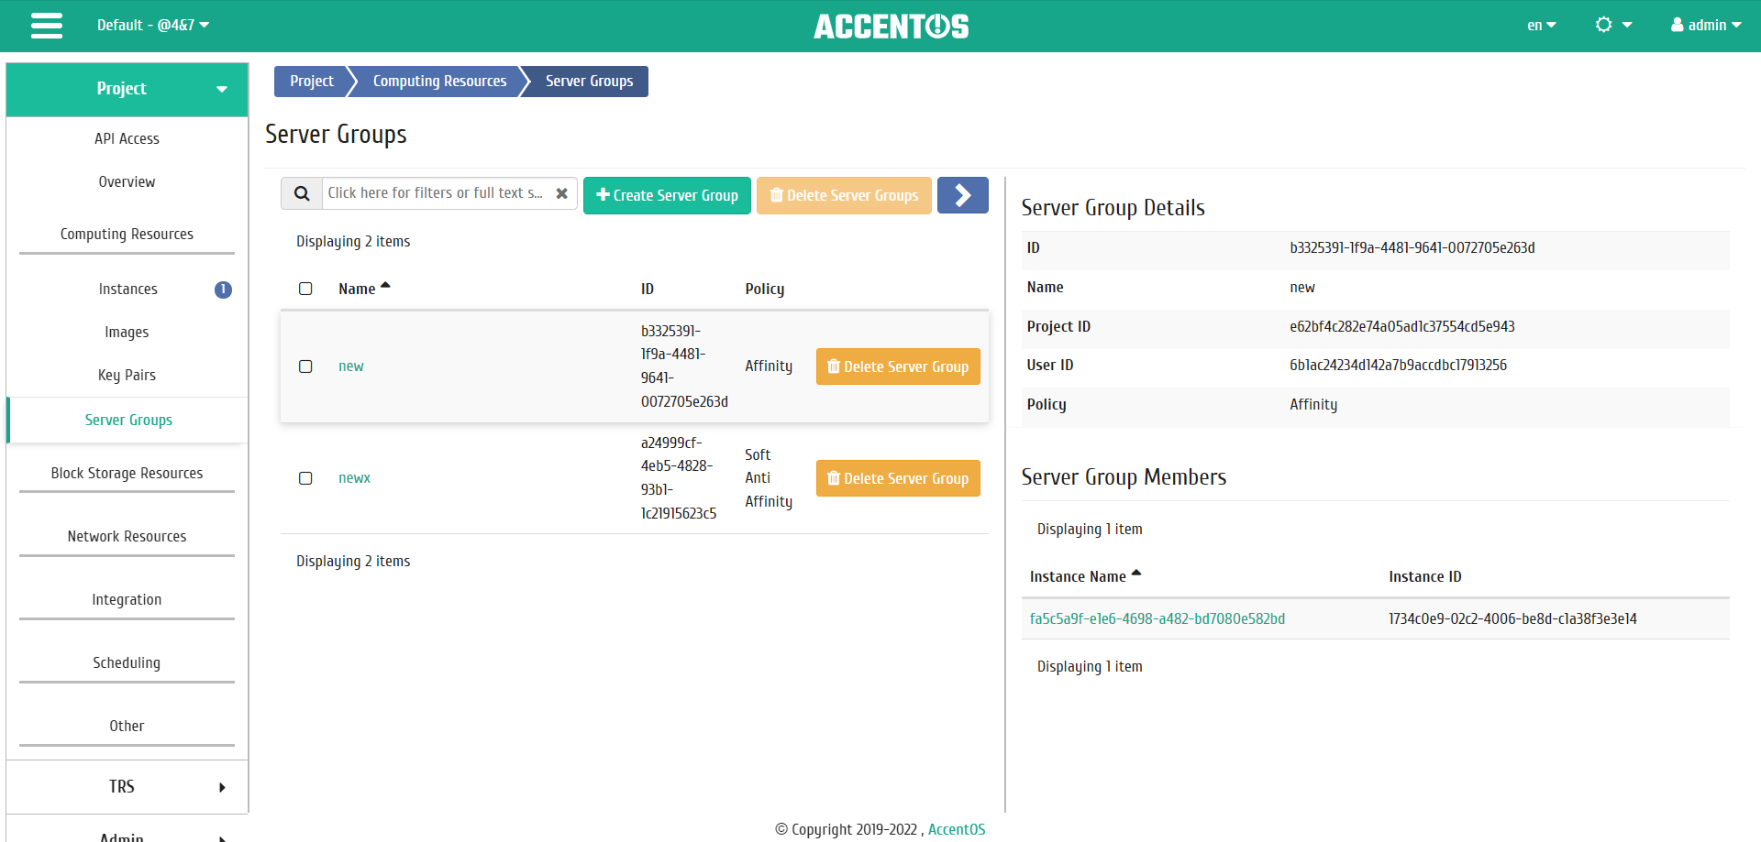Click the ID column header
The width and height of the screenshot is (1761, 842).
pyautogui.click(x=648, y=289)
